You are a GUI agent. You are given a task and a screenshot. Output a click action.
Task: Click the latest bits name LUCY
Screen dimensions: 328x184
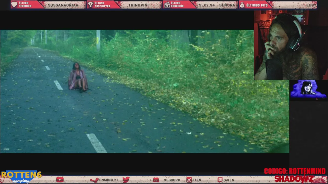(x=311, y=5)
